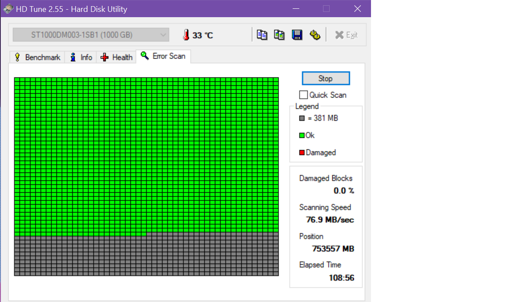This screenshot has height=302, width=507.
Task: Click the HD Tune app icon in title bar
Action: pyautogui.click(x=8, y=9)
